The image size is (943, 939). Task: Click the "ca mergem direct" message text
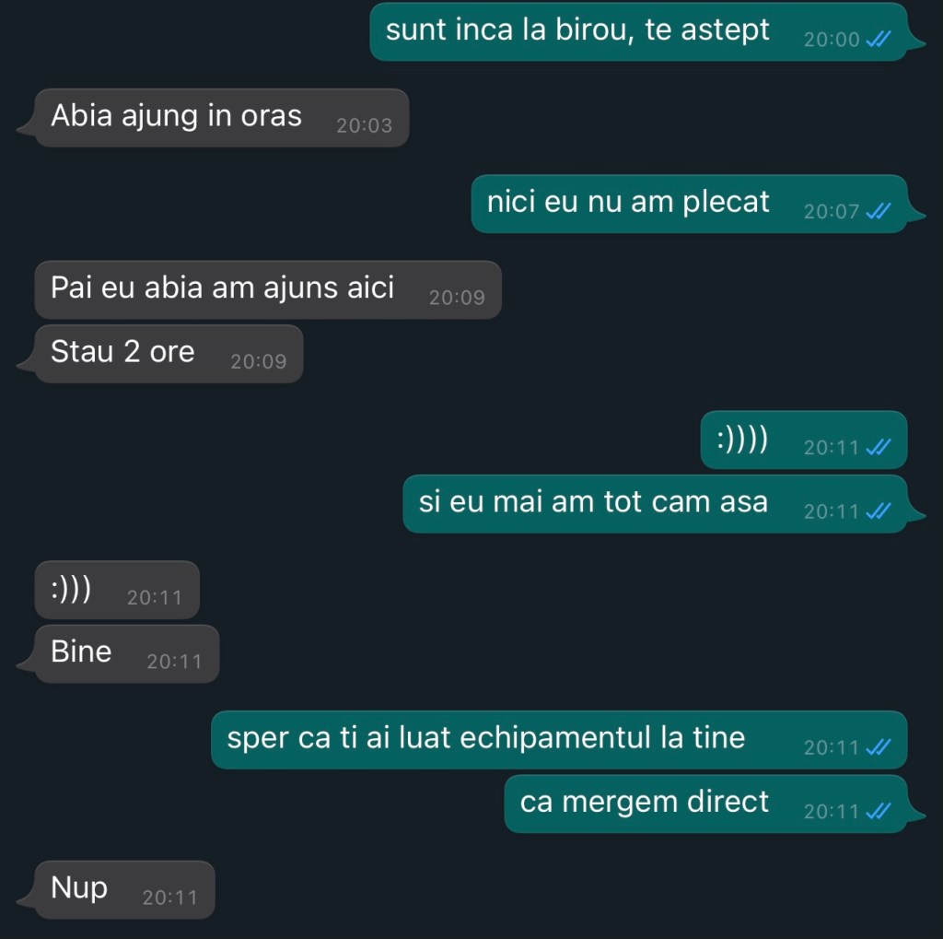click(644, 802)
